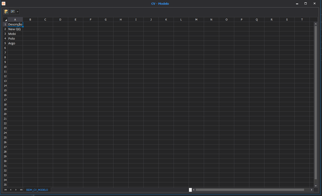
Task: Select row 20 header
Action: pos(5,114)
